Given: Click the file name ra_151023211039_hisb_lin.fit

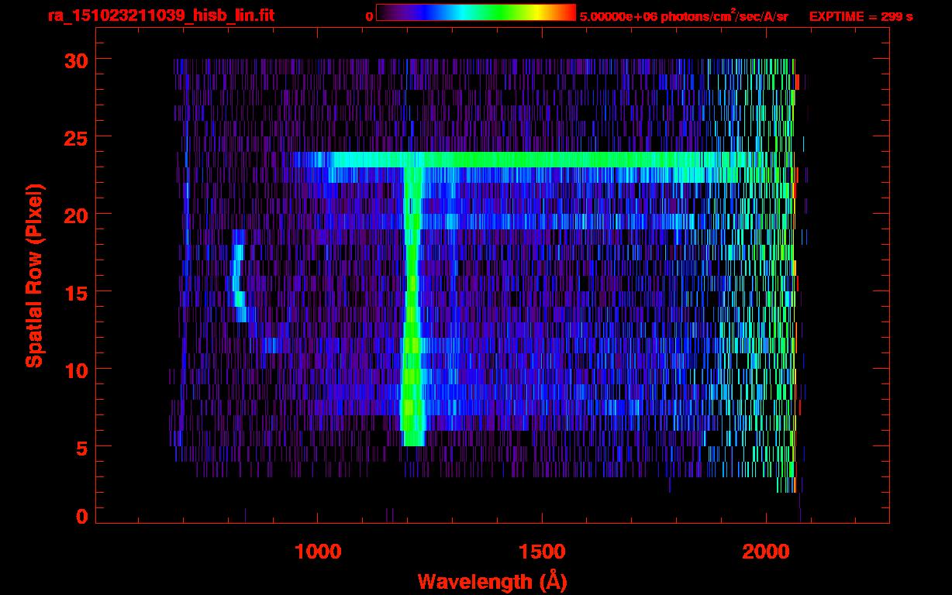Looking at the screenshot, I should 160,15.
